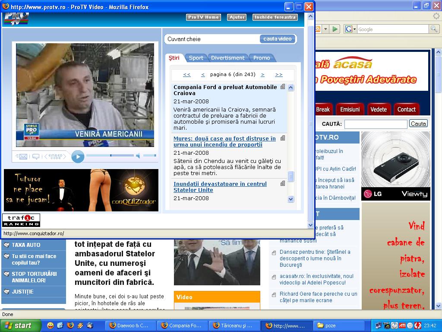Click the Inchide fereastra button
This screenshot has height=332, width=442.
coord(275,17)
